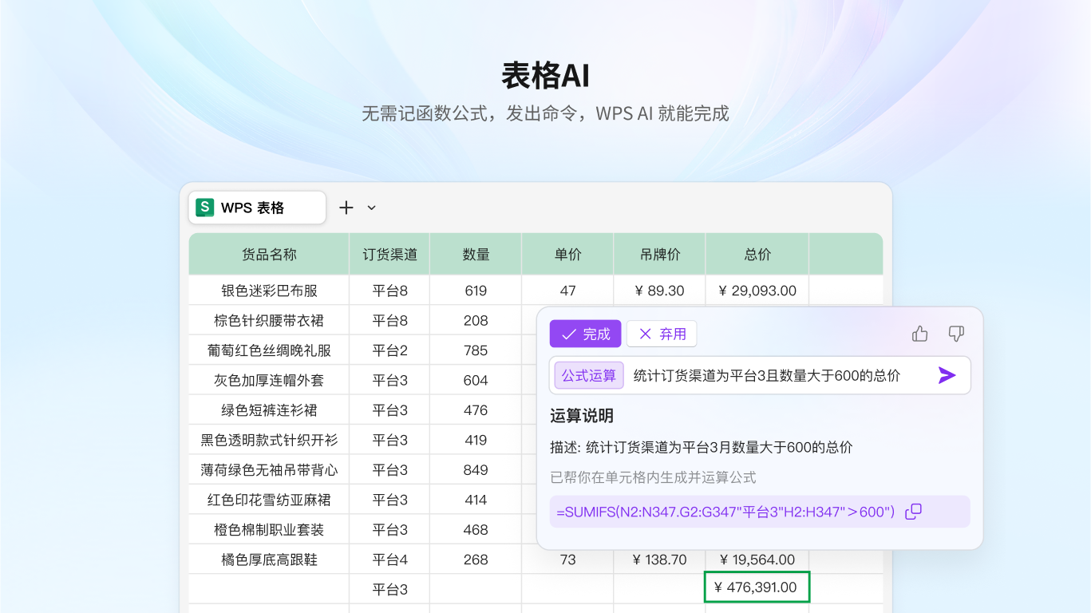1091x613 pixels.
Task: Click the thumbs up feedback icon
Action: 920,334
